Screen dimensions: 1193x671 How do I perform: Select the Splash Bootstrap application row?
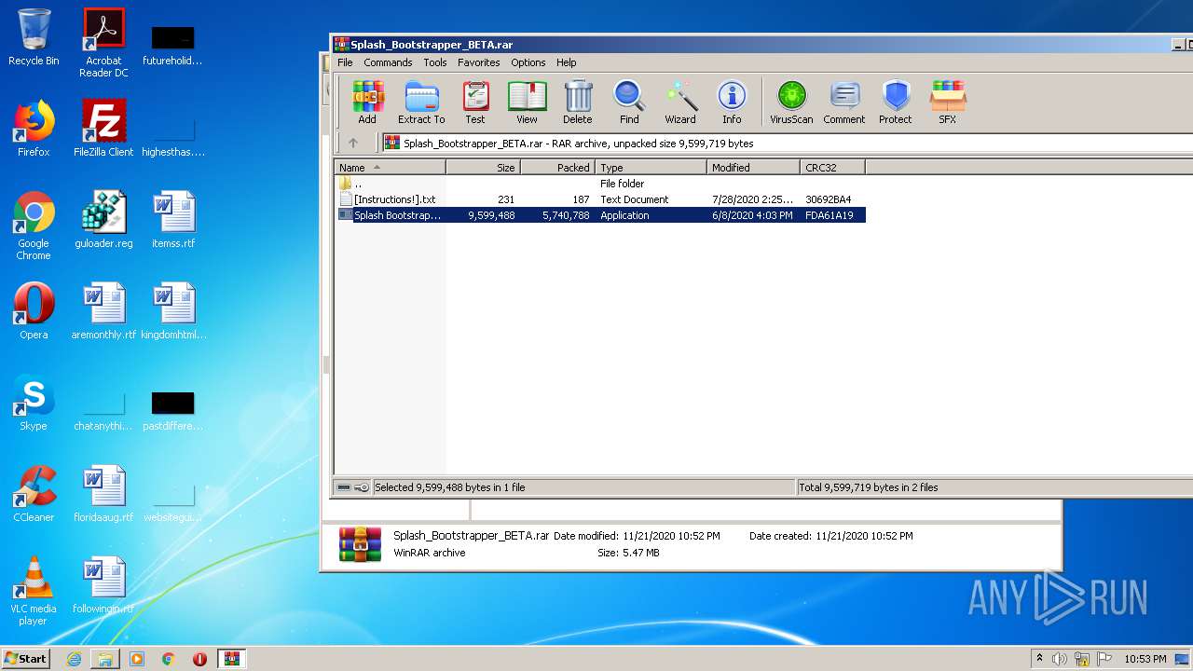[x=600, y=215]
